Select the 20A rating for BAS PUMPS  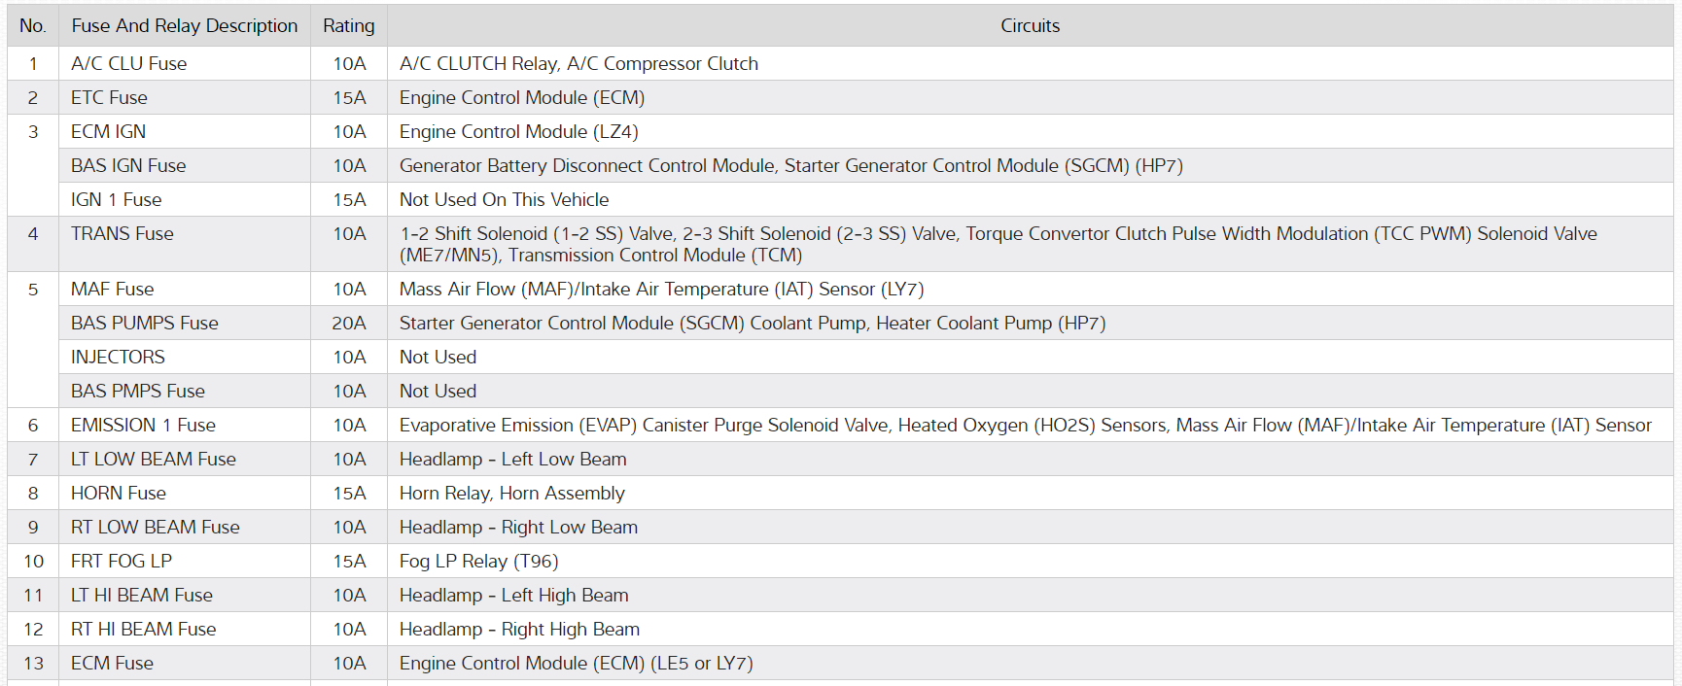pyautogui.click(x=349, y=324)
